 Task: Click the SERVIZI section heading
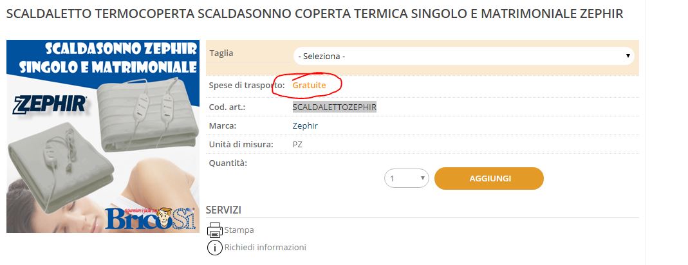(223, 210)
